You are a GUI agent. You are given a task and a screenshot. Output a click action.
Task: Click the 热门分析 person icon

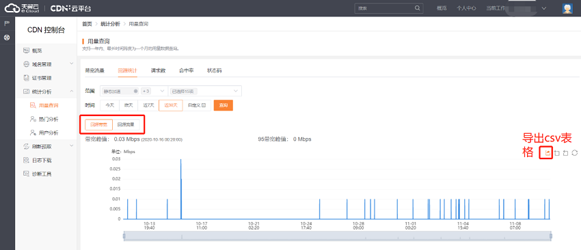tap(33, 119)
